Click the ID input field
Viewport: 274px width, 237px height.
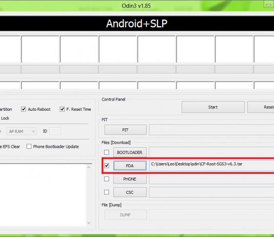(55, 131)
